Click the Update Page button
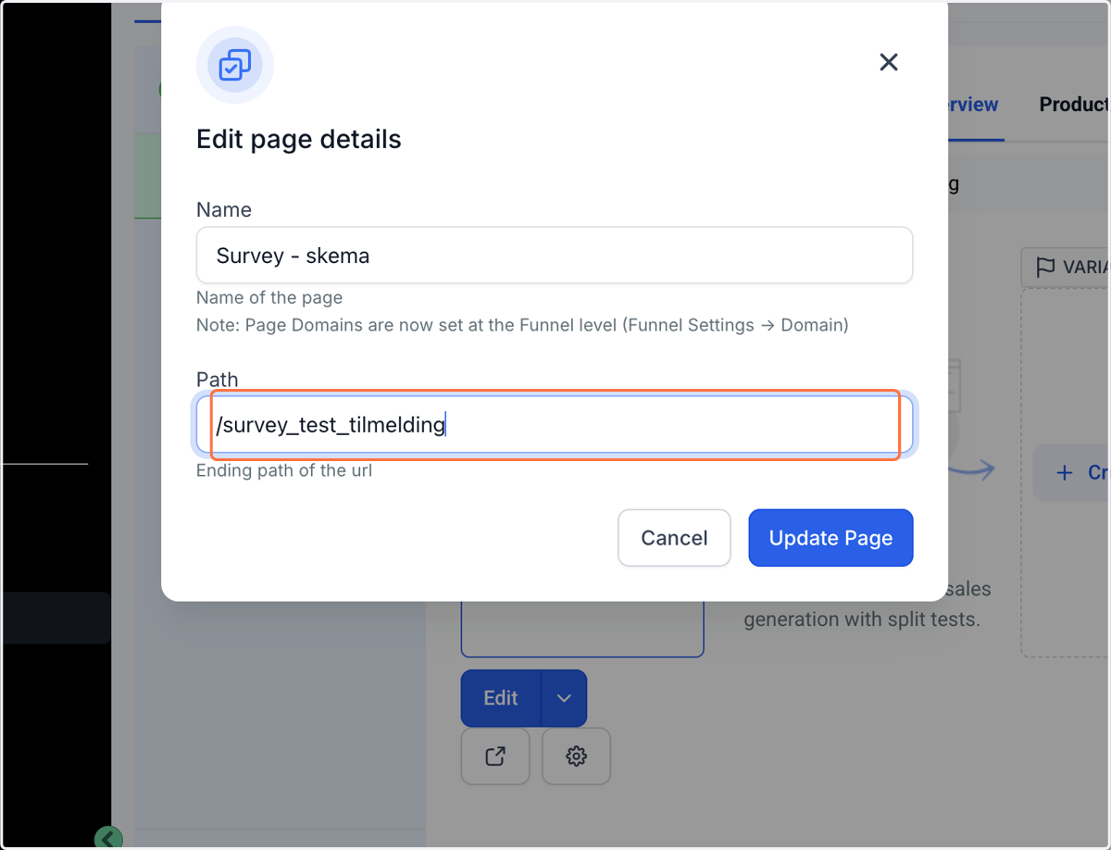 click(x=830, y=538)
